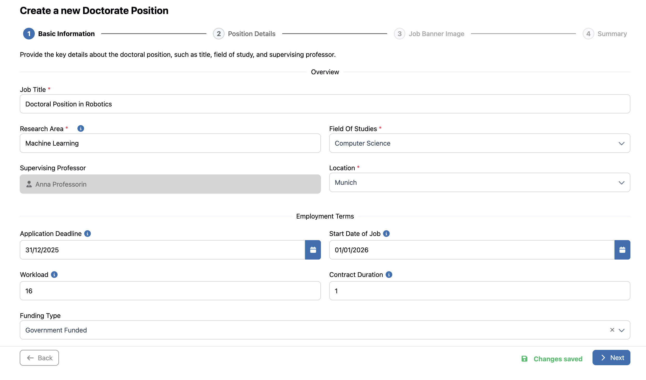Click into the Job Title field

325,104
